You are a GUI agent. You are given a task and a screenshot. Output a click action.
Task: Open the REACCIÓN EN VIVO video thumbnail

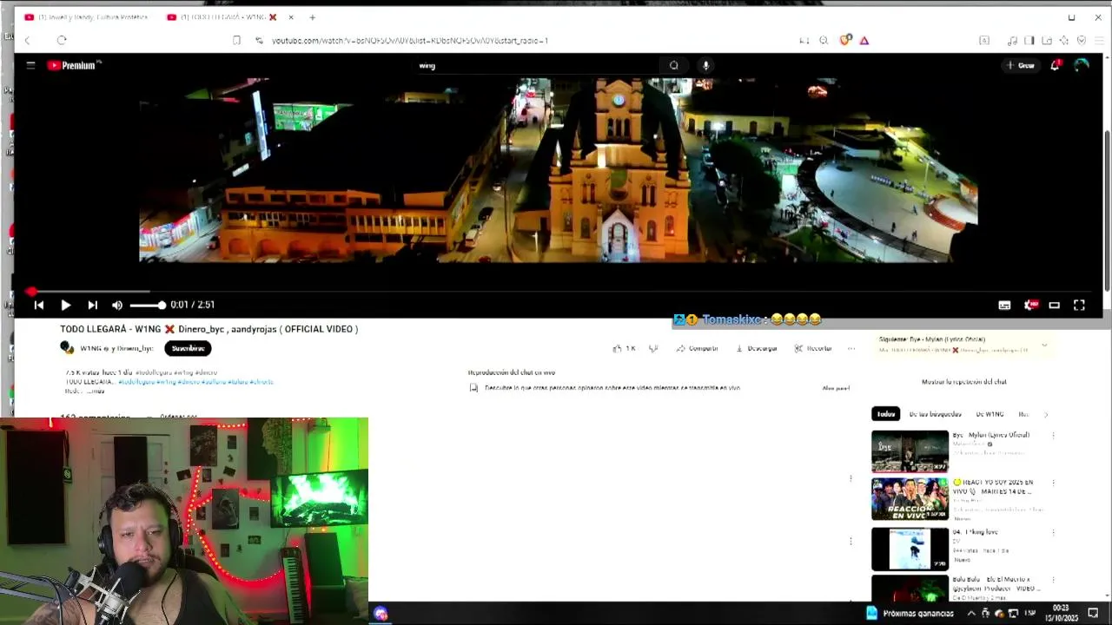tap(910, 499)
